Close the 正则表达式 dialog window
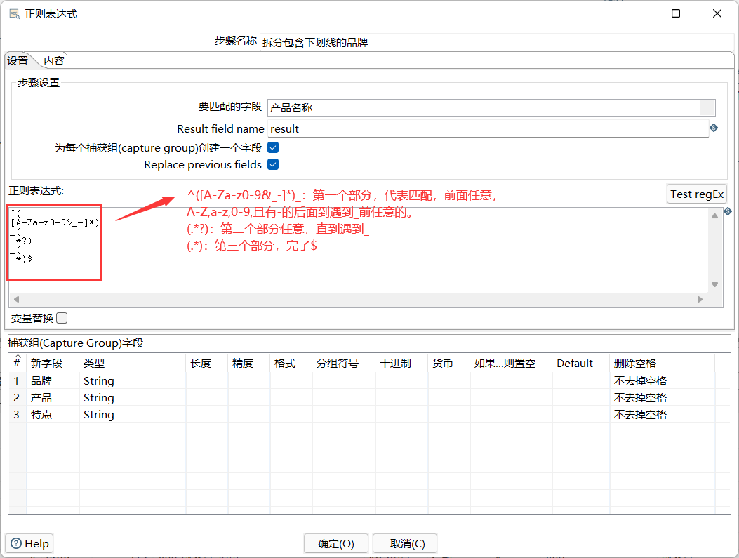The height and width of the screenshot is (558, 739). coord(717,13)
